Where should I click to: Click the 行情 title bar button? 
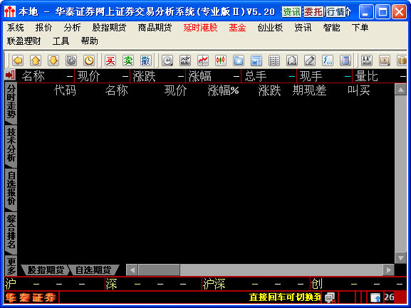335,12
